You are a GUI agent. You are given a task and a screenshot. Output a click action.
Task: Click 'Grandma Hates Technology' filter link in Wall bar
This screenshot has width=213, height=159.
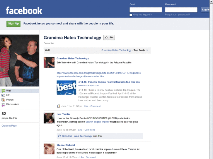click(x=116, y=50)
